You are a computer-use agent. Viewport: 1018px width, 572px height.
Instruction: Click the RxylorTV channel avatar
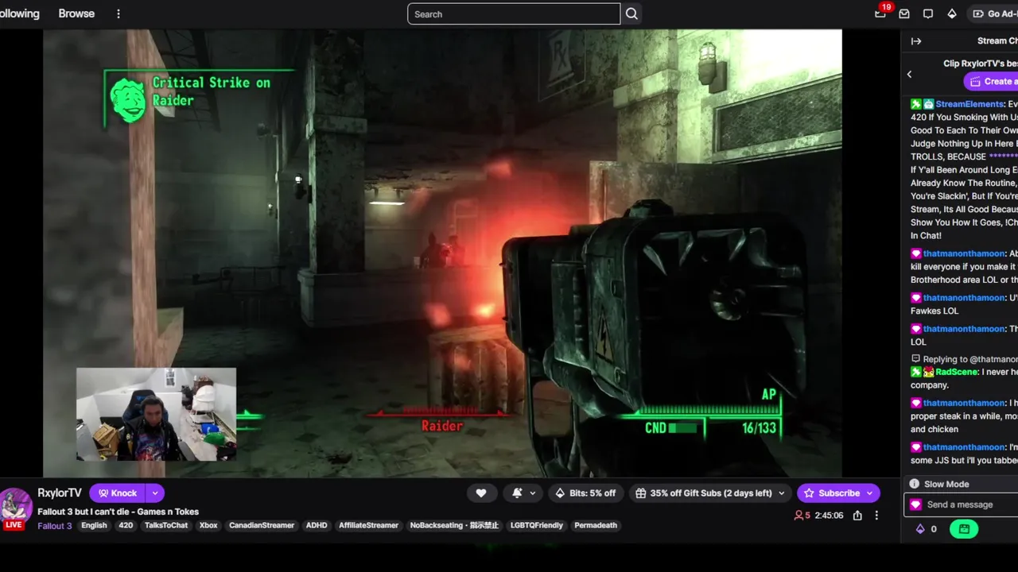[x=14, y=506]
